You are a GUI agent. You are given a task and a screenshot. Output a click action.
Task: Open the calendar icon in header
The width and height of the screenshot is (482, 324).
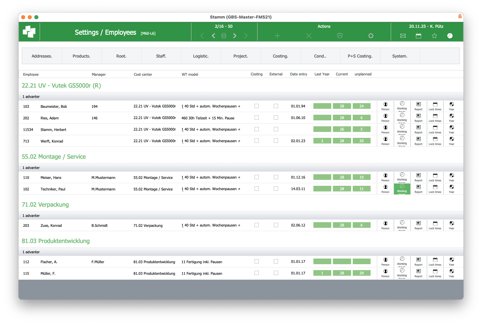click(x=419, y=36)
